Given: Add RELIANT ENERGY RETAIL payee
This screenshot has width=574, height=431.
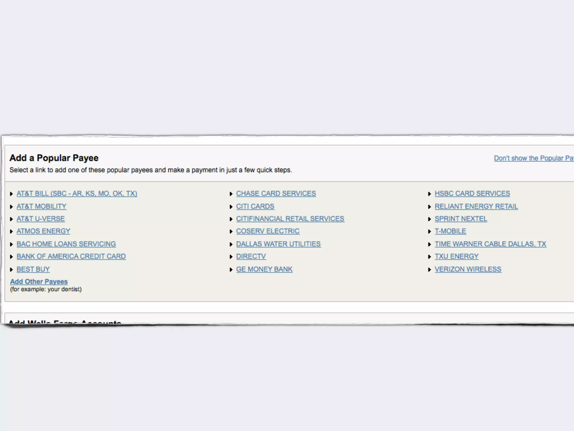Looking at the screenshot, I should (x=476, y=207).
